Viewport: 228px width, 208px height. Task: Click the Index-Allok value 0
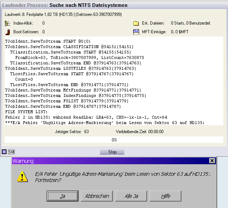tap(43, 23)
